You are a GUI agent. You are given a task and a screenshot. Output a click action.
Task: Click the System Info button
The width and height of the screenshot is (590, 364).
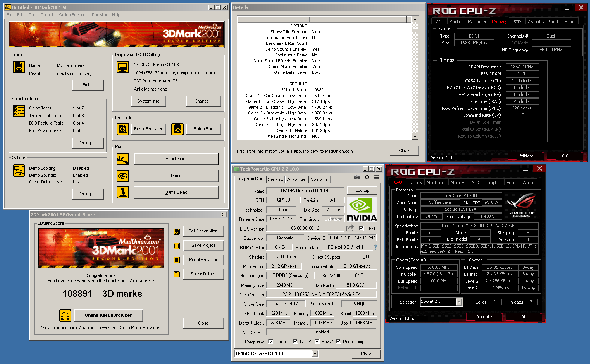pos(148,101)
